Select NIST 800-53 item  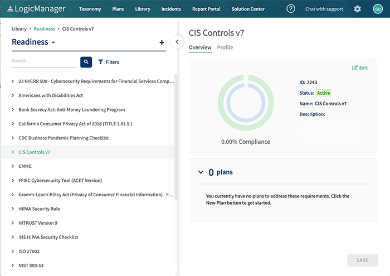tap(31, 265)
